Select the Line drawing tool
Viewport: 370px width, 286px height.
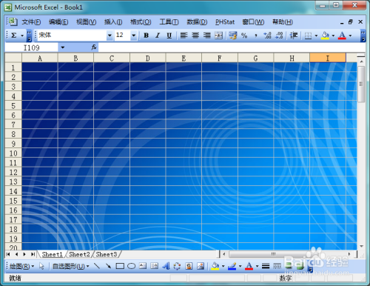tap(97, 266)
